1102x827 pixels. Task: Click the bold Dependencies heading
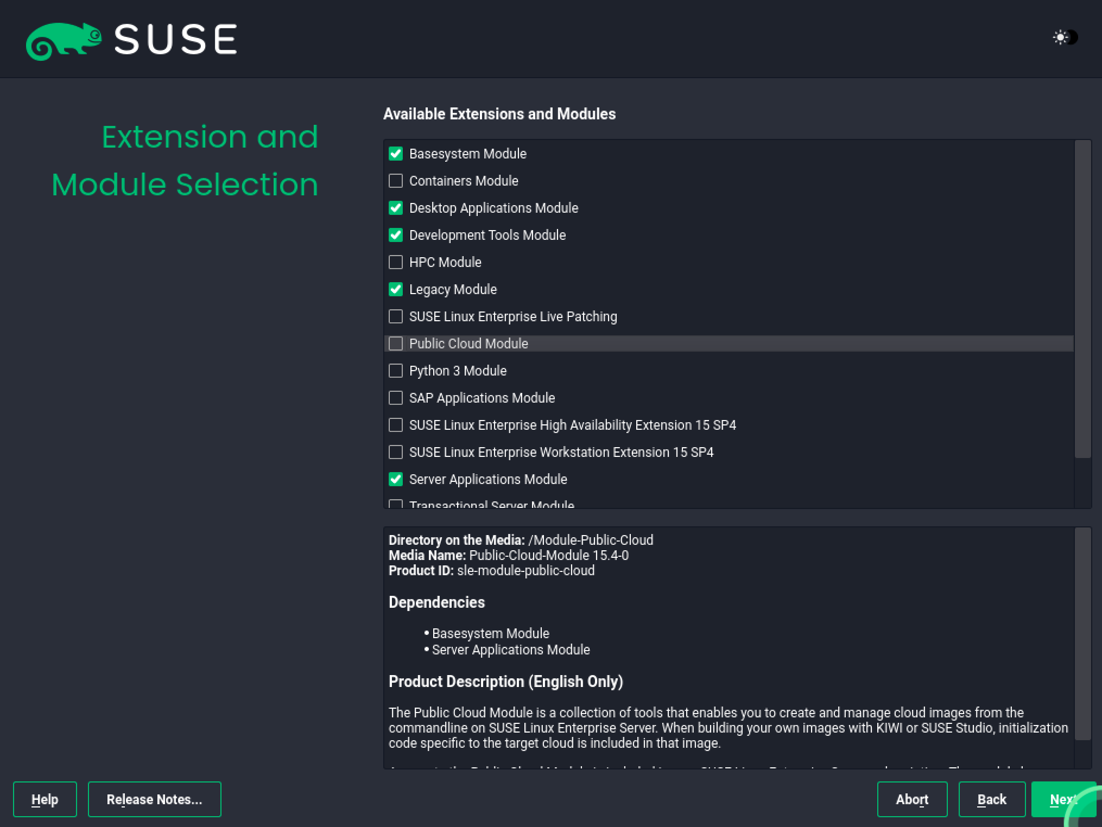(x=437, y=602)
